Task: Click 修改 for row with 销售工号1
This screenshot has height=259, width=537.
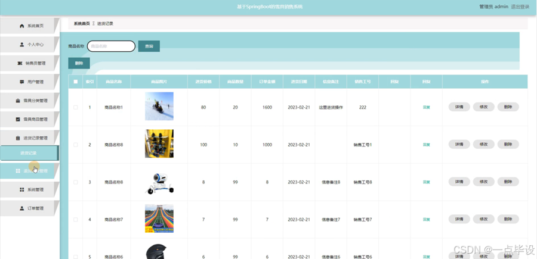Action: click(483, 145)
